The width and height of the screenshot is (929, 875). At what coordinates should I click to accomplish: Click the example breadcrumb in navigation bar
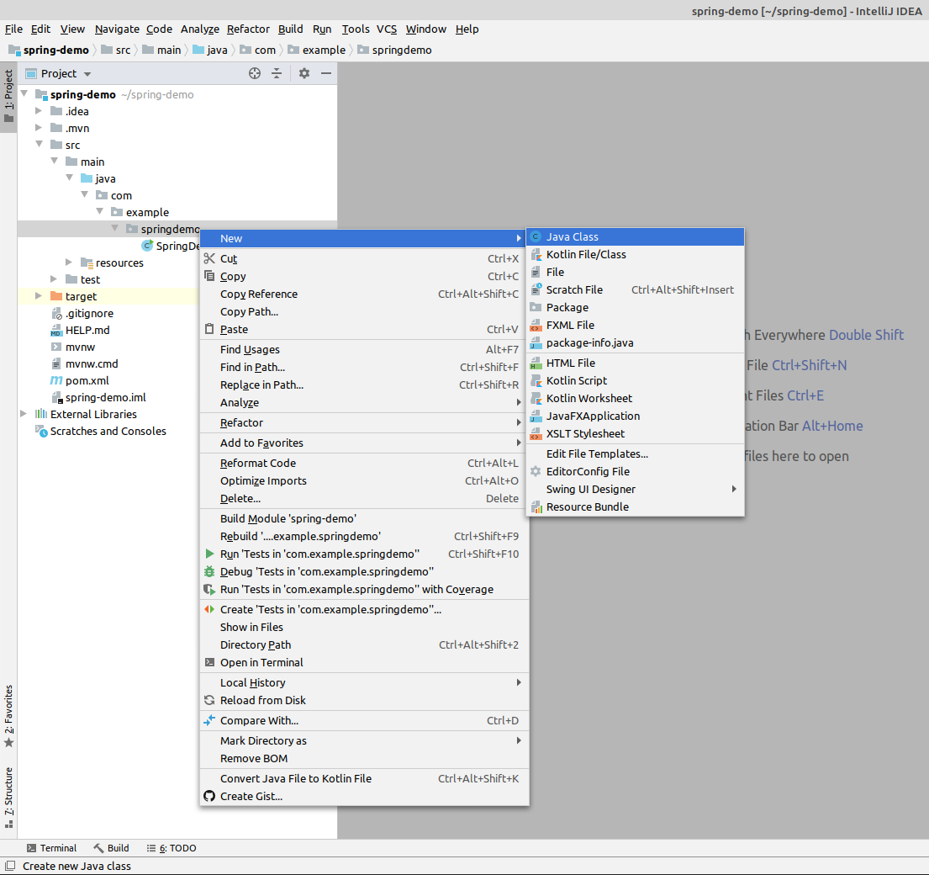point(317,50)
